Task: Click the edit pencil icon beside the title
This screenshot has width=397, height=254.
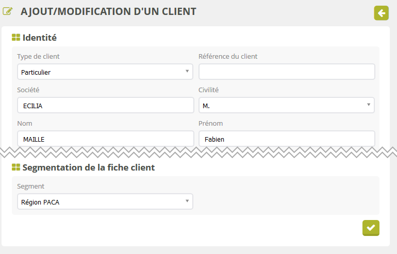Action: click(x=8, y=11)
